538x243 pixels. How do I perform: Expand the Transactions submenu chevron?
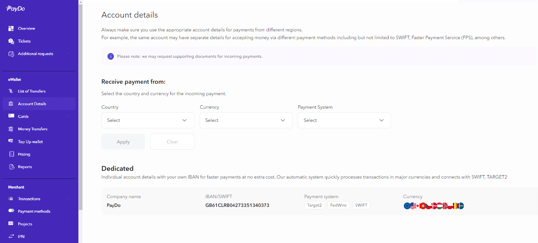pos(68,199)
